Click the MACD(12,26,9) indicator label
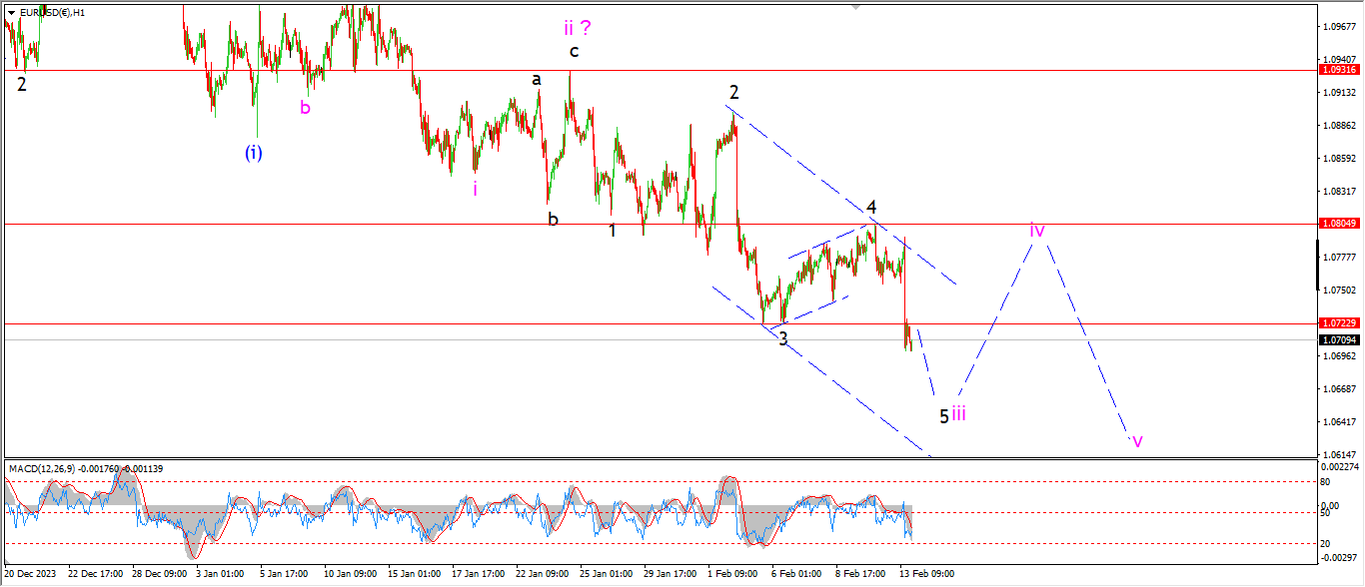This screenshot has width=1365, height=587. pyautogui.click(x=86, y=468)
